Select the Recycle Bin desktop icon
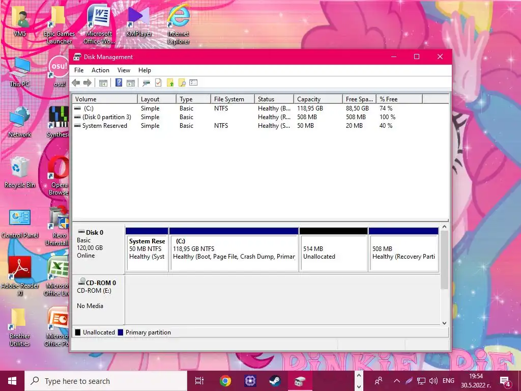The height and width of the screenshot is (391, 521). coord(20,173)
